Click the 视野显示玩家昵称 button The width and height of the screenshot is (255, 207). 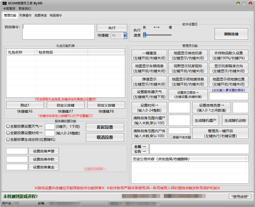click(188, 68)
